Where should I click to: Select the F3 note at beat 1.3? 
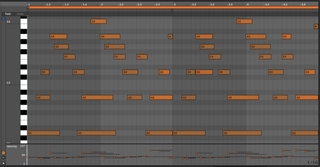pyautogui.click(x=70, y=57)
